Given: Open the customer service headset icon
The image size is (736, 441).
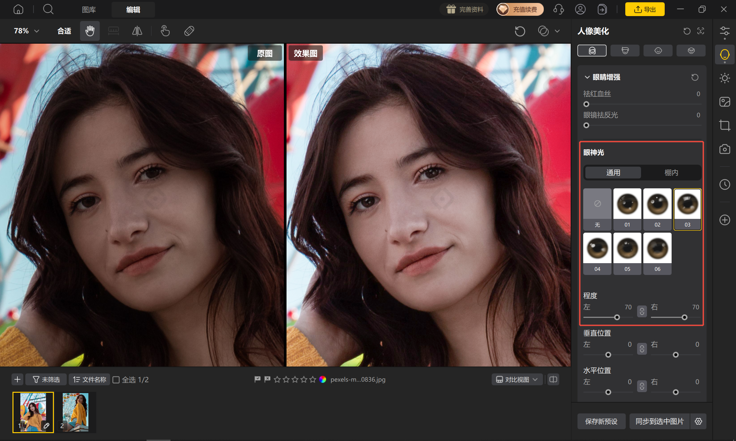Looking at the screenshot, I should (x=559, y=9).
